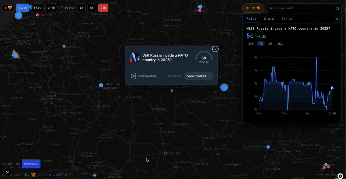Click right red marker near Budapest
This screenshot has height=179, width=346.
pos(329,167)
